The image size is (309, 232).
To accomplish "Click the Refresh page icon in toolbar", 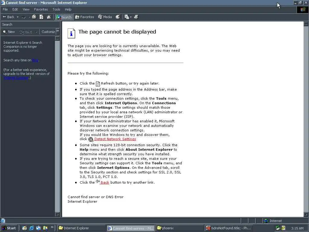I will pyautogui.click(x=41, y=17).
